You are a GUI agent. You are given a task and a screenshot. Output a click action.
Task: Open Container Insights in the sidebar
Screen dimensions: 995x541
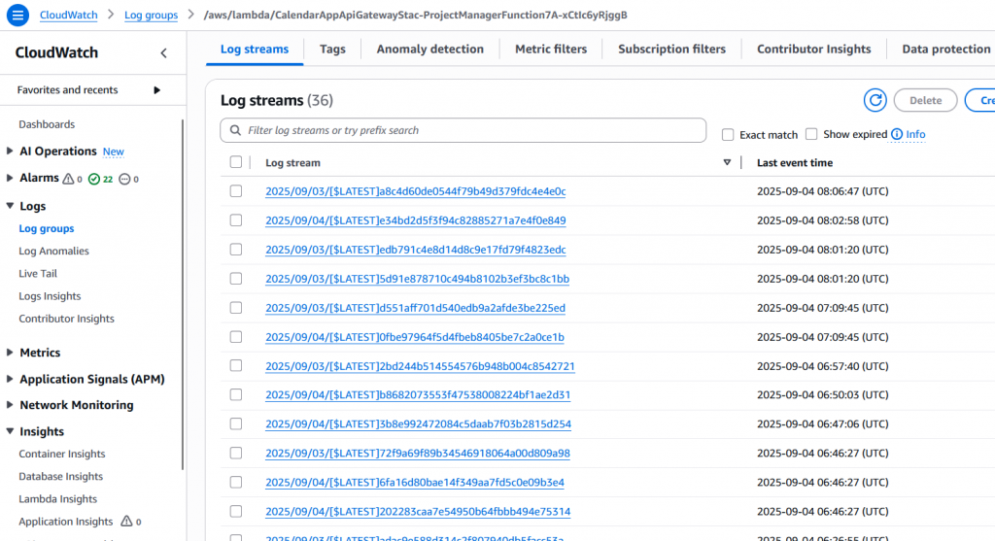click(x=62, y=454)
